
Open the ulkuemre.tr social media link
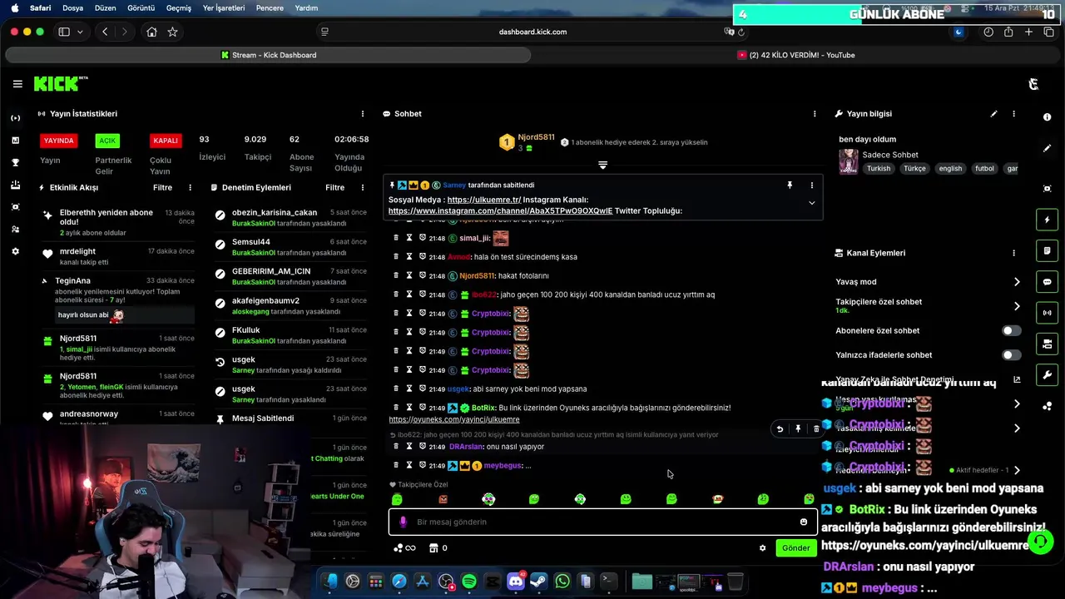(484, 200)
